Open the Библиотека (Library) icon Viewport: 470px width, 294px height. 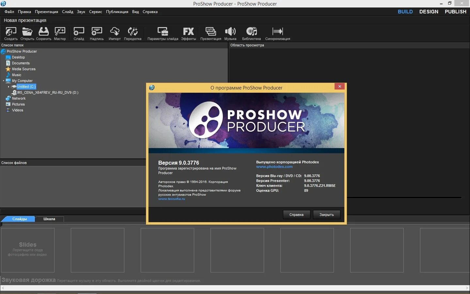[251, 34]
